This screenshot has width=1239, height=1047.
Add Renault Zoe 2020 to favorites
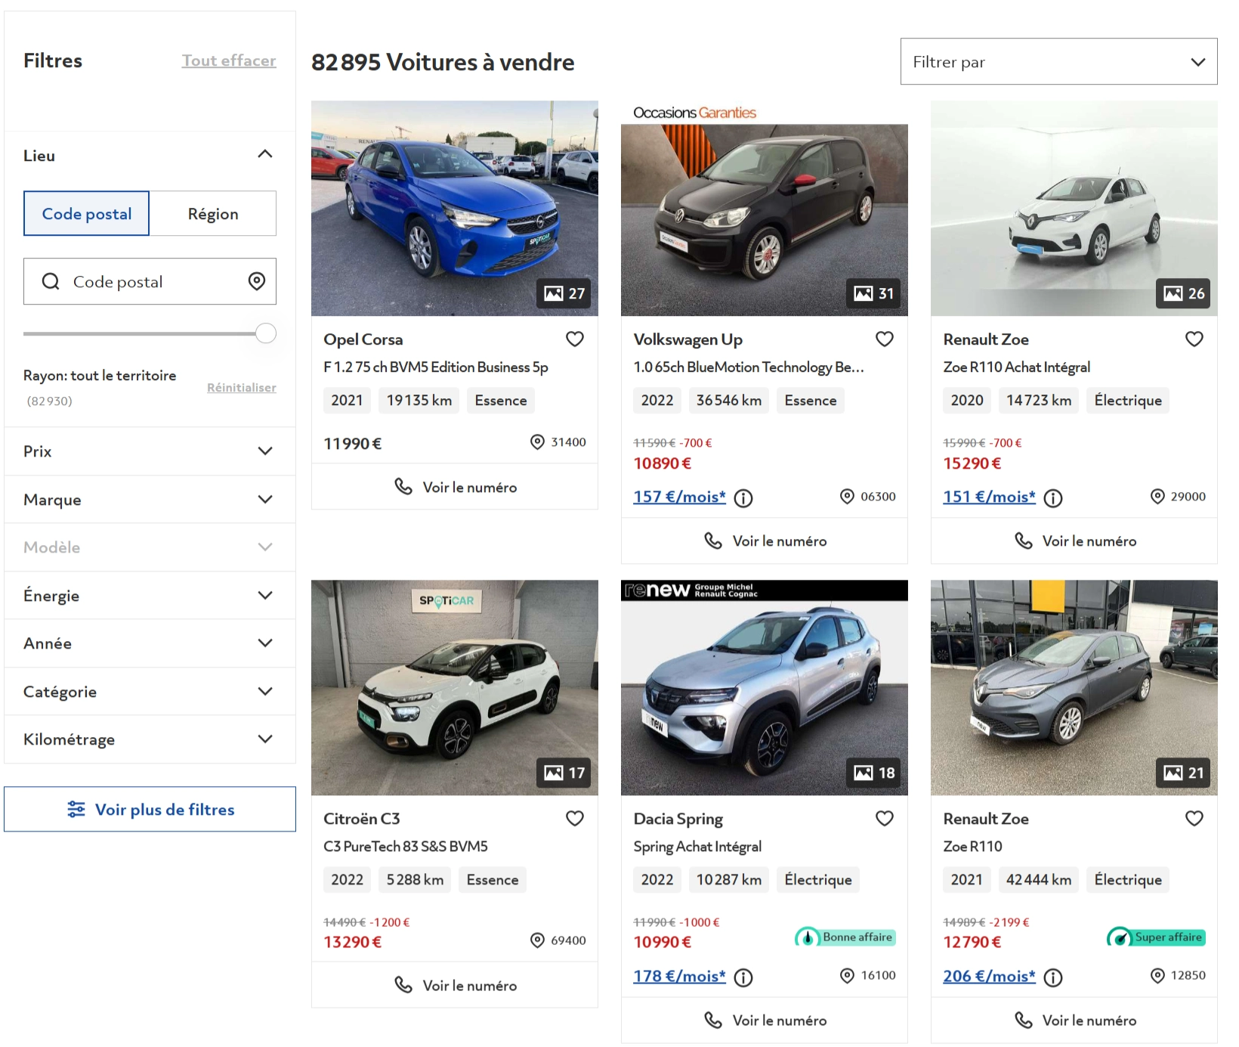pos(1194,339)
